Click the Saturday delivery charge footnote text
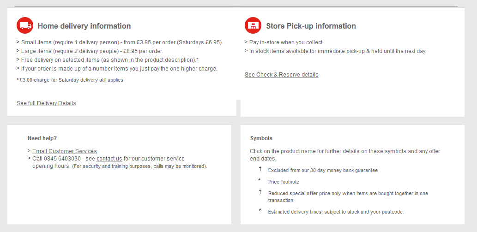The height and width of the screenshot is (232, 477). pos(70,80)
